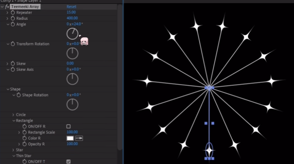Expand the Rectangle Scale property

(x=19, y=132)
